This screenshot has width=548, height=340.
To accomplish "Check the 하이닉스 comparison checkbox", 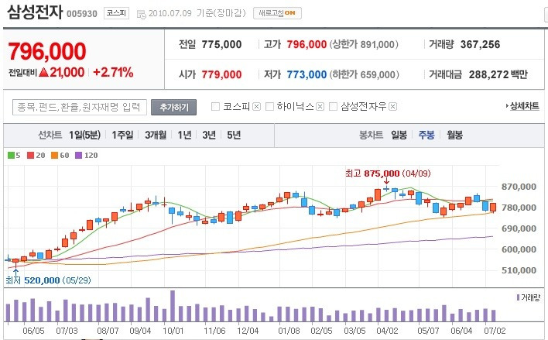I will click(x=269, y=106).
